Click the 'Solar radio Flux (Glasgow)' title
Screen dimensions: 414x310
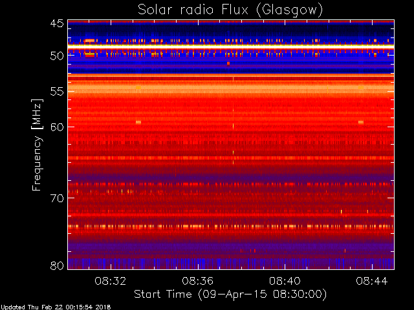click(x=230, y=10)
